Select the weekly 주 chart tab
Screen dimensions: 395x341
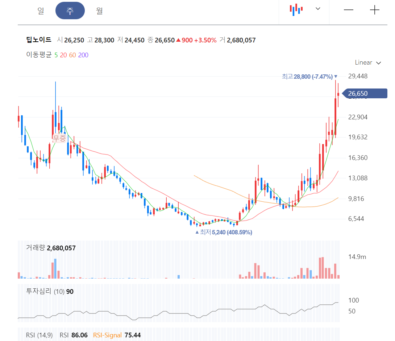pyautogui.click(x=70, y=11)
